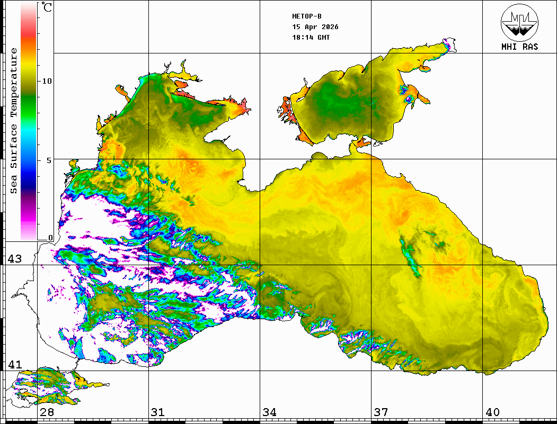557x424 pixels.
Task: Click the 15 Apr 2026 date label
Action: pyautogui.click(x=315, y=27)
